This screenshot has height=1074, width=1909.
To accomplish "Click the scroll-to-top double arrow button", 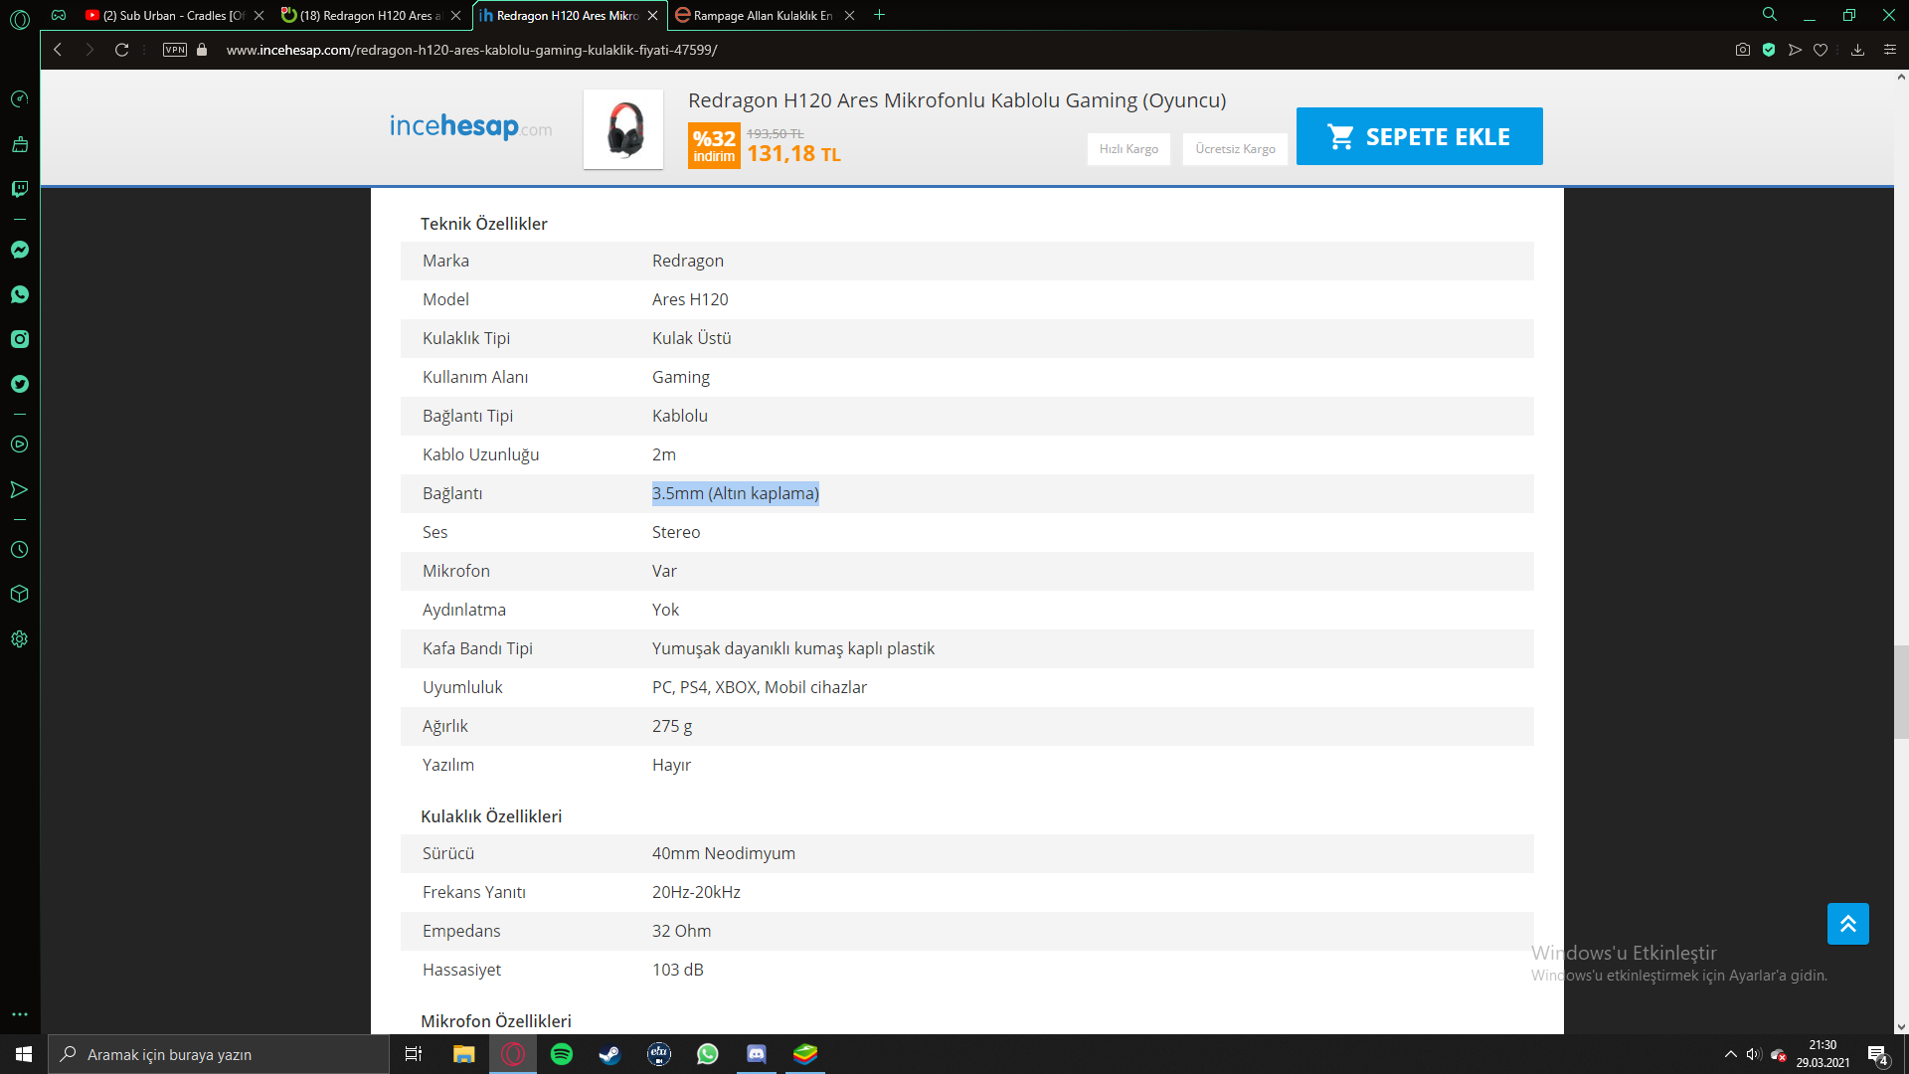I will coord(1847,924).
